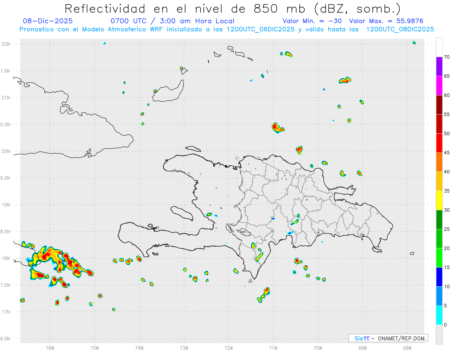Click the '75W' longitude label
This screenshot has height=353, width=457.
95,348
